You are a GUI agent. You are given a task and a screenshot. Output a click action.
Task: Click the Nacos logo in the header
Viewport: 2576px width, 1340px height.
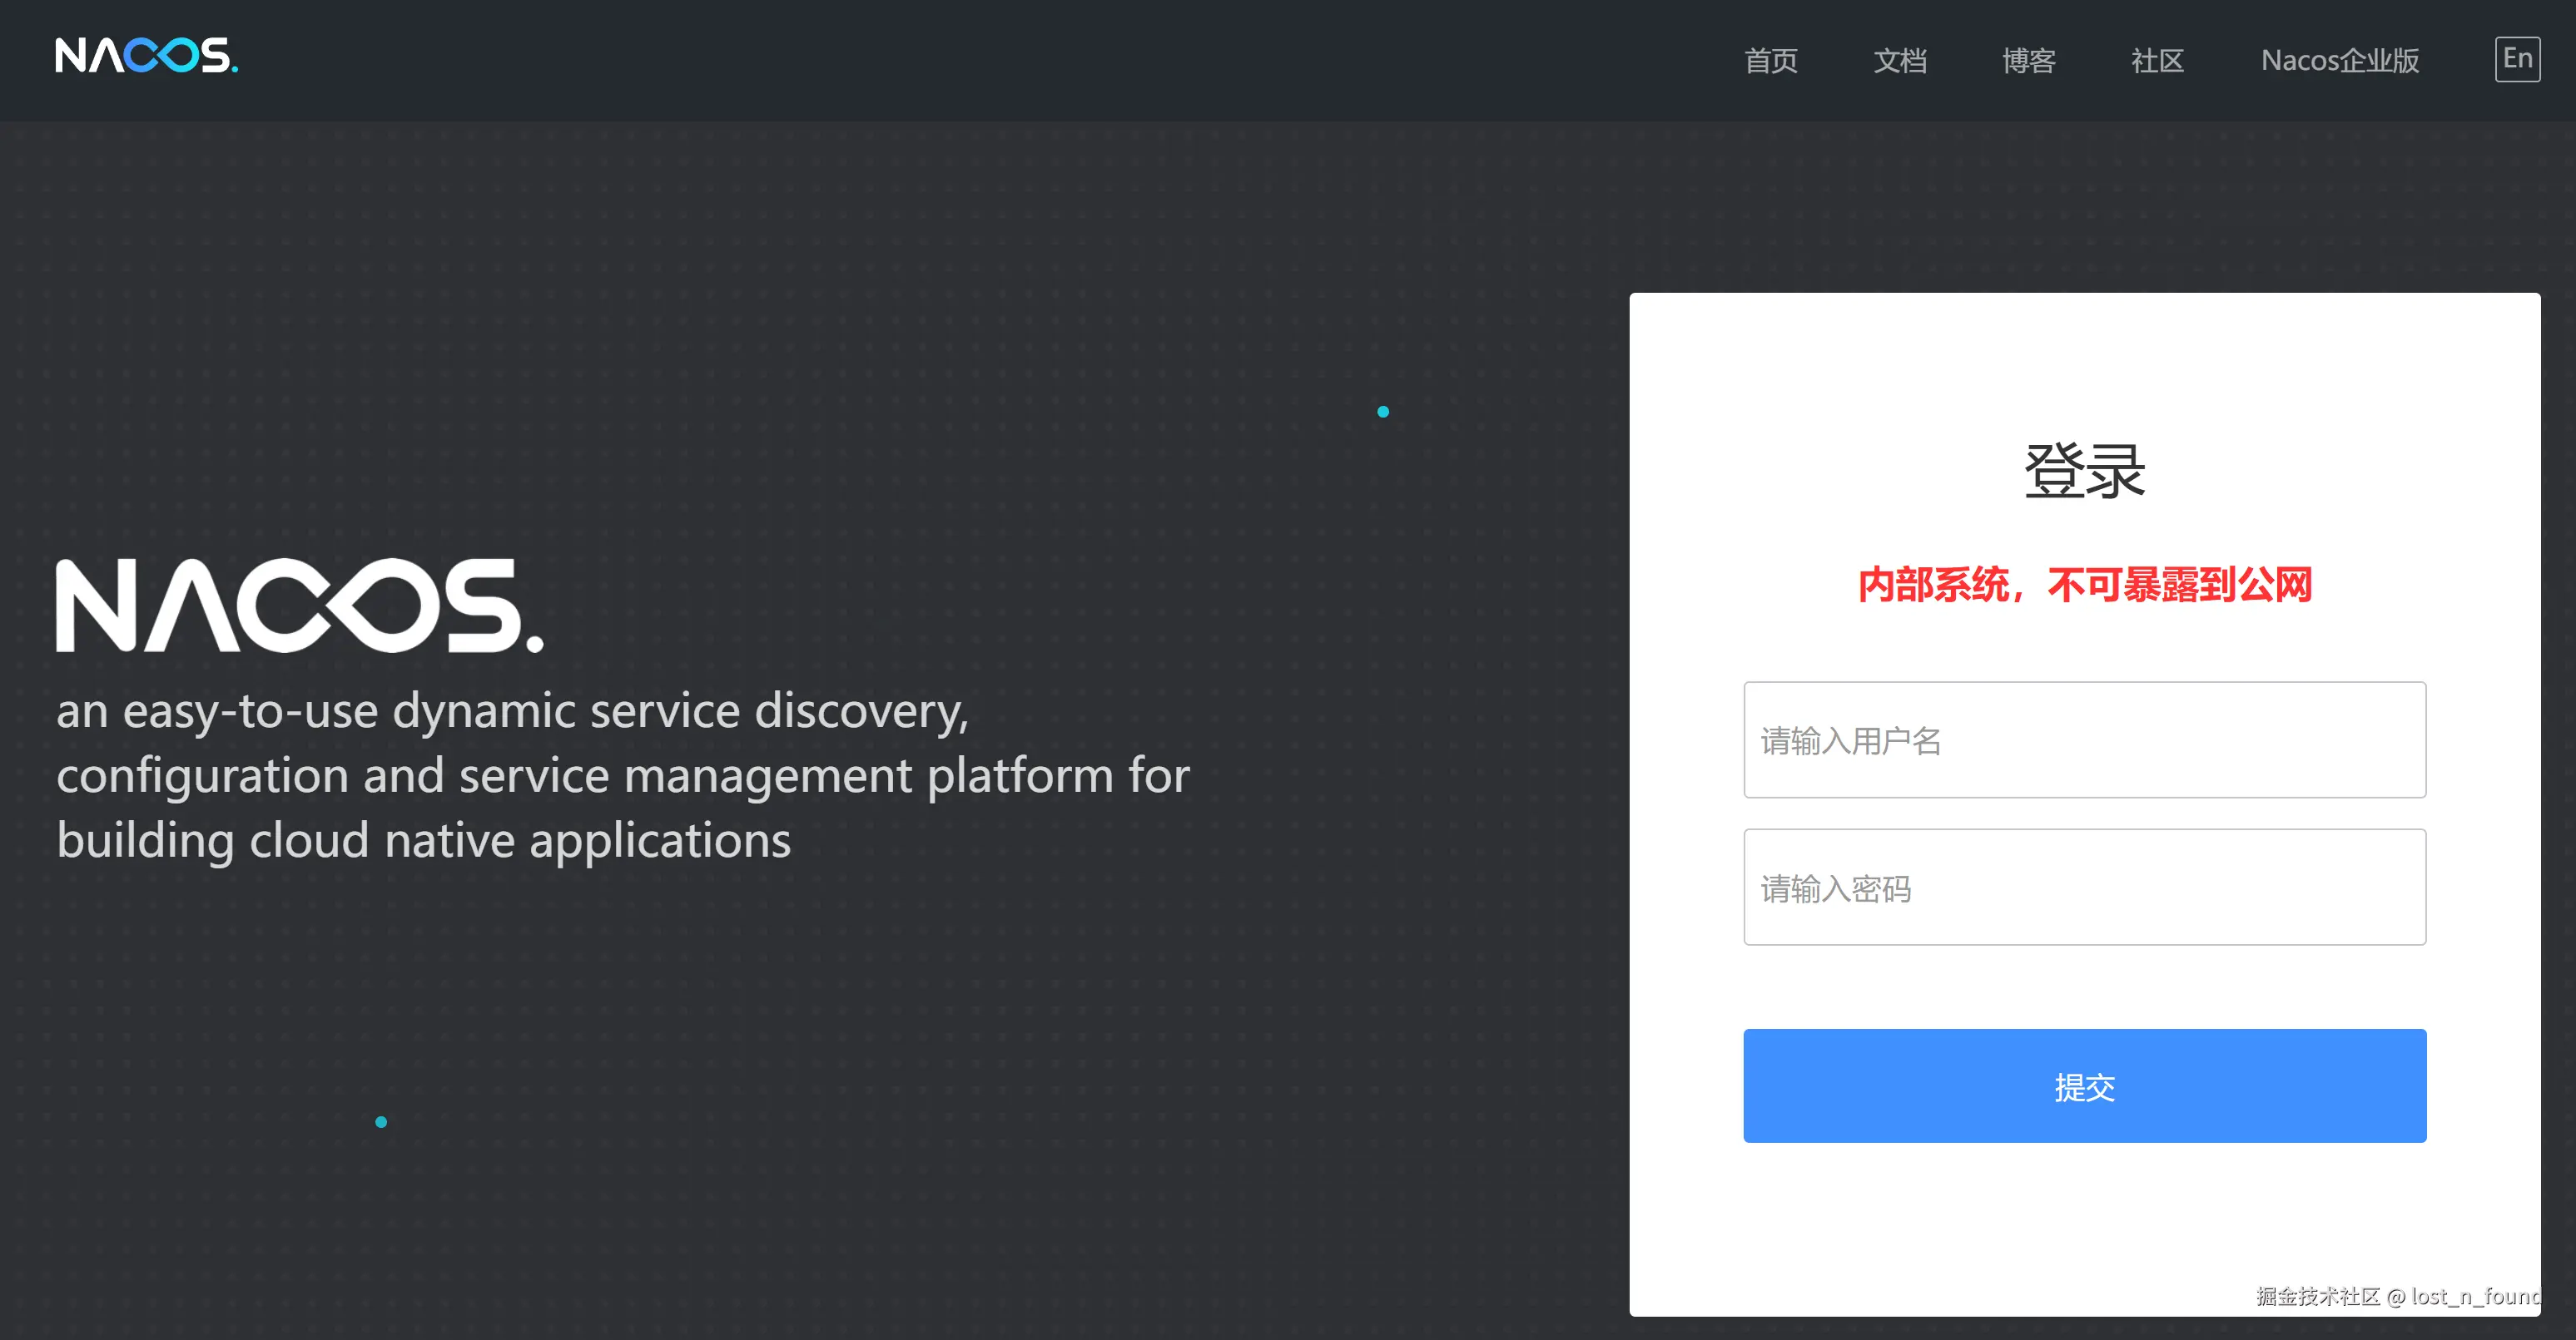click(146, 57)
